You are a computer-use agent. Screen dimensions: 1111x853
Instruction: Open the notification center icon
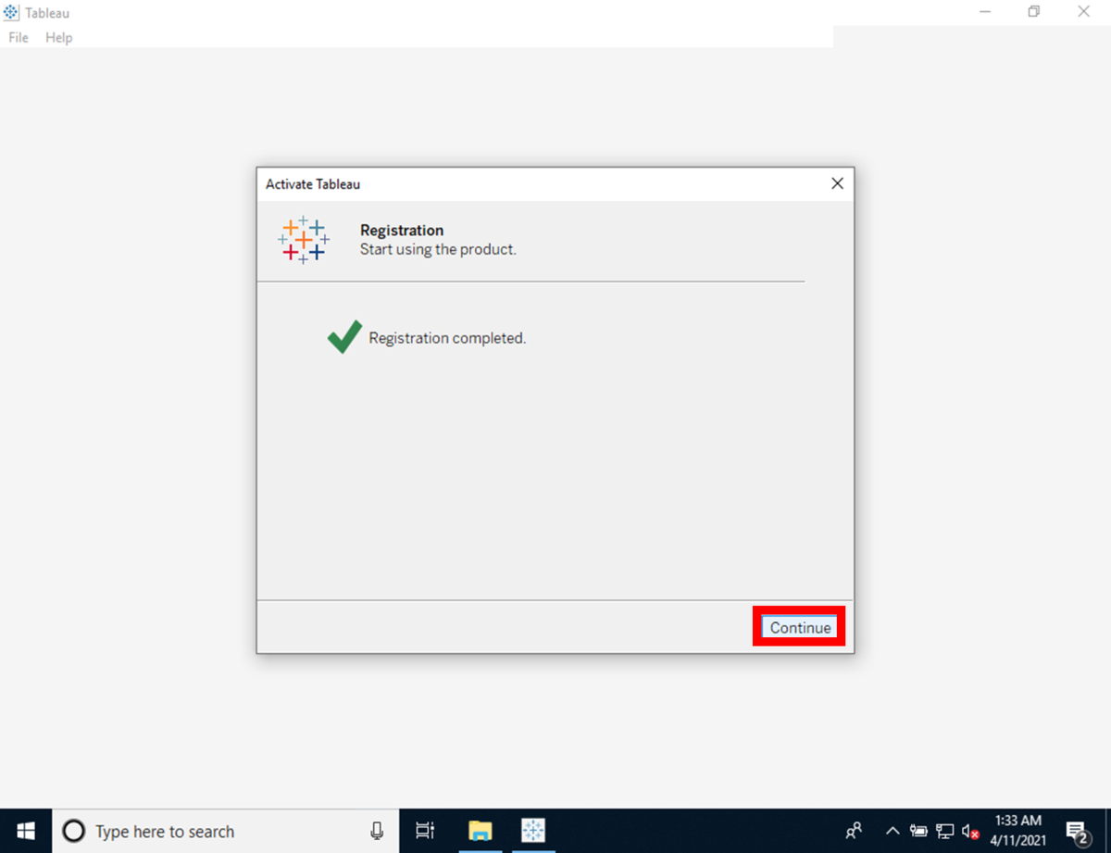tap(1076, 831)
